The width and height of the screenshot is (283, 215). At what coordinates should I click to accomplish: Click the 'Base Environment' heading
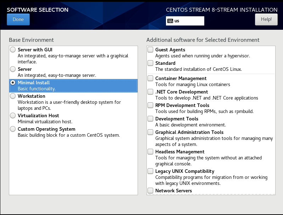click(x=32, y=40)
